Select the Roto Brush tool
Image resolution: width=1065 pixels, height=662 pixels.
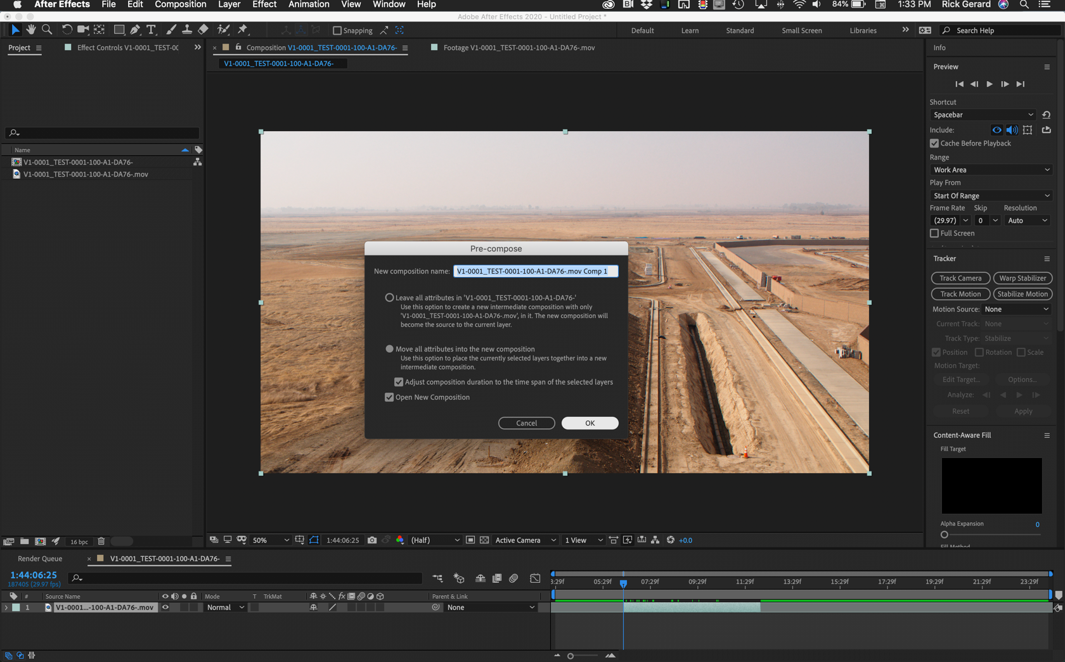(x=223, y=29)
